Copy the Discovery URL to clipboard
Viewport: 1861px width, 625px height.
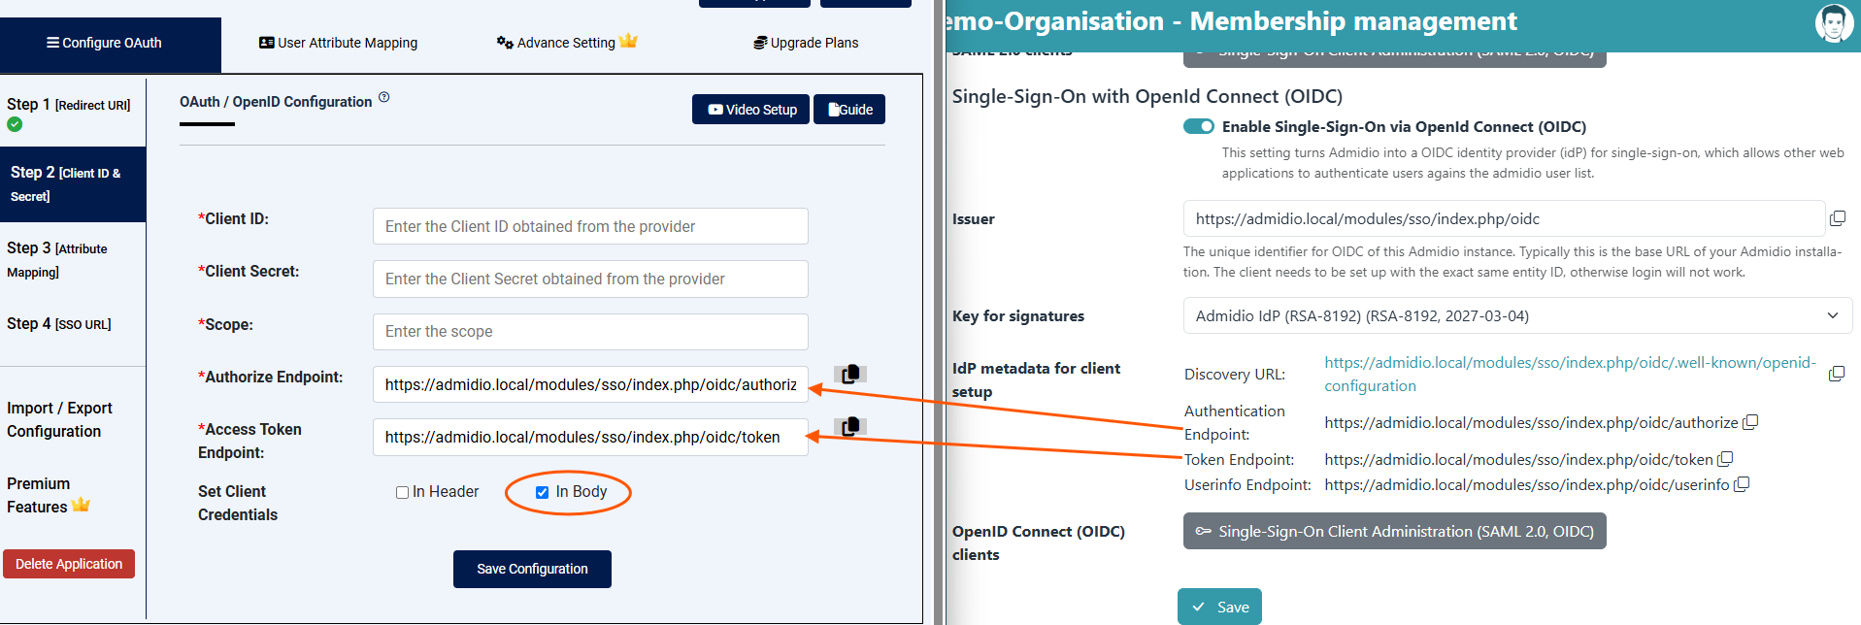[1837, 374]
